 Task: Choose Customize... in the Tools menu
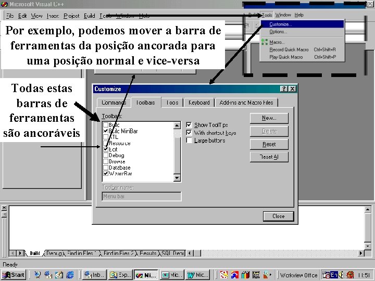302,24
